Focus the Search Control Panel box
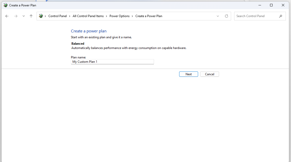291x162 pixels. tap(256, 16)
